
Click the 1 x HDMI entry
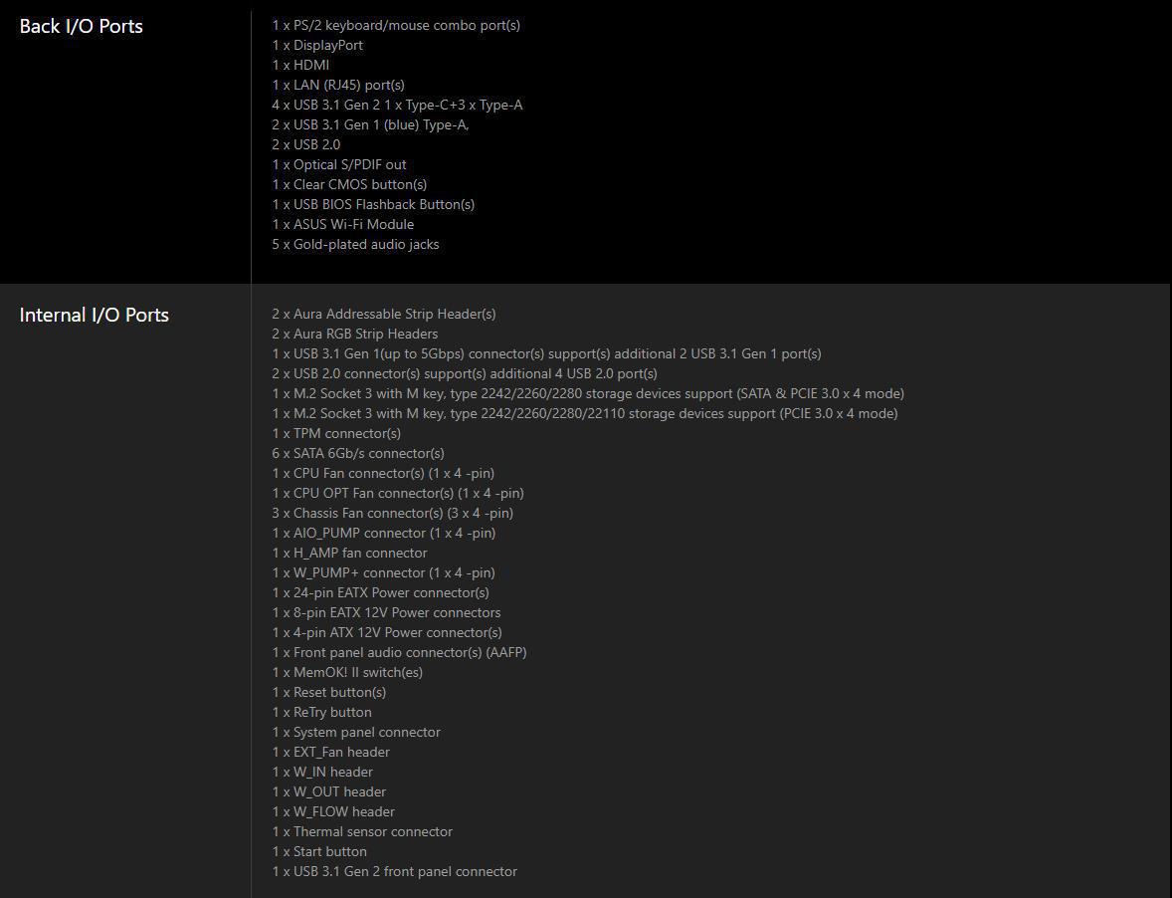(x=300, y=65)
